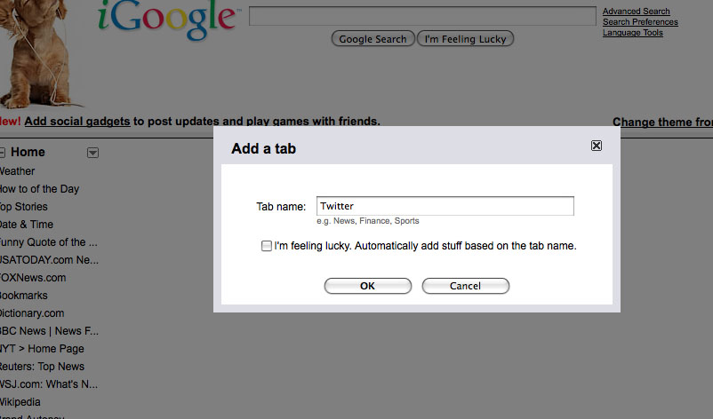The width and height of the screenshot is (713, 419).
Task: Open BBC News gadget entry
Action: [49, 331]
